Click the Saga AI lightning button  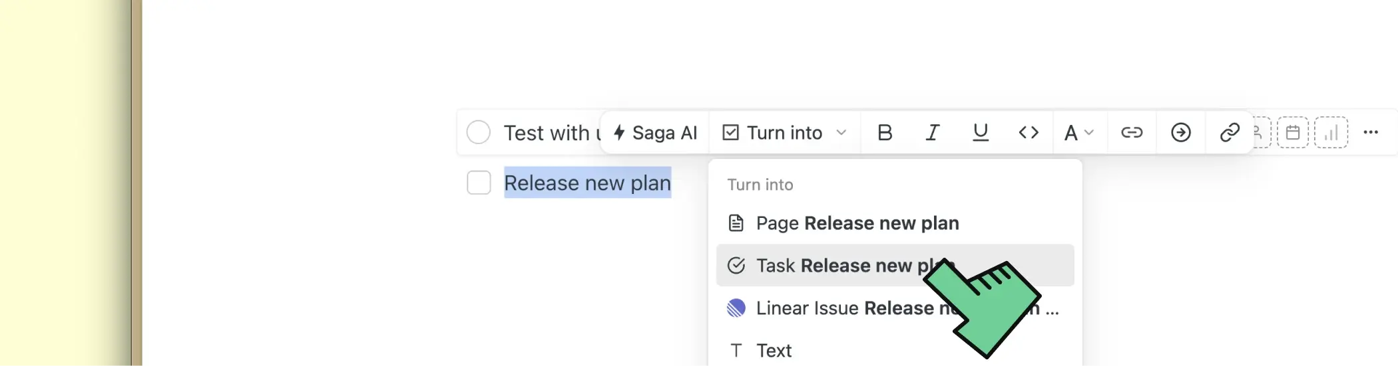tap(655, 133)
